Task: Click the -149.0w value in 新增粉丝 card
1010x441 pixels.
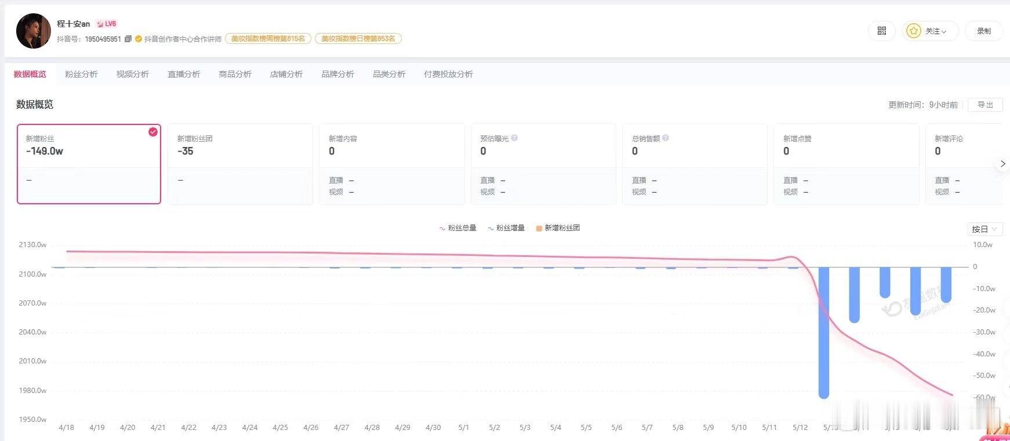Action: [45, 151]
